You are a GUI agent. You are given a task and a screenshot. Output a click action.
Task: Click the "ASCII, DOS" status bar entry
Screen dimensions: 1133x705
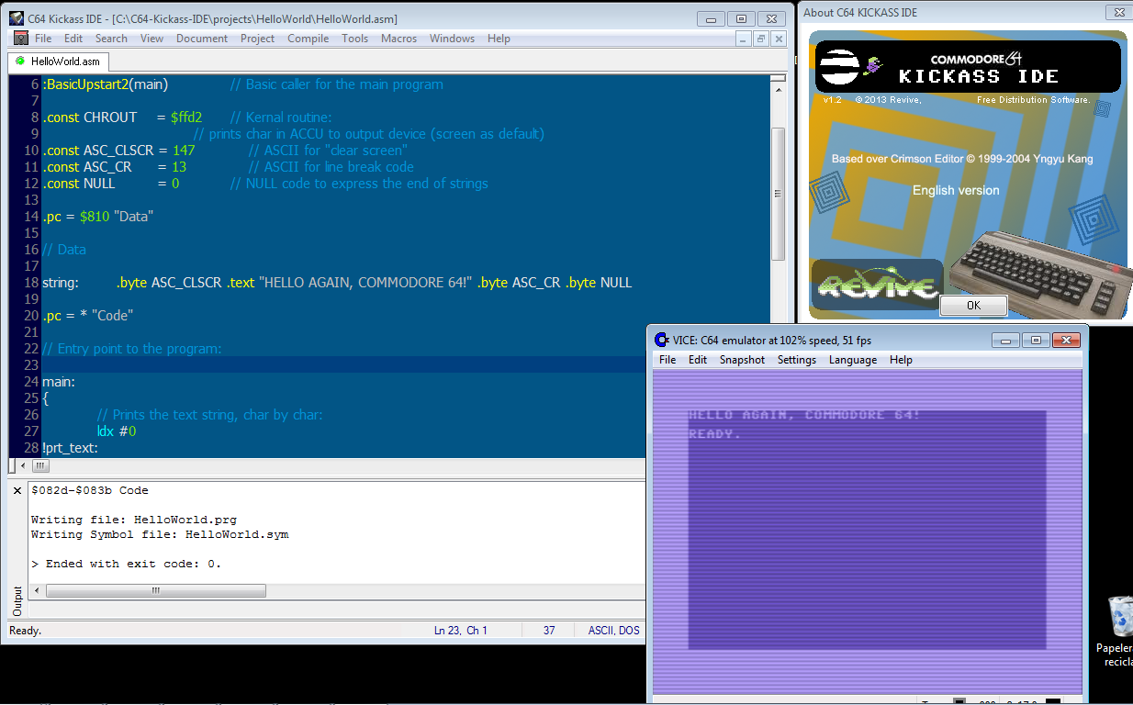614,631
